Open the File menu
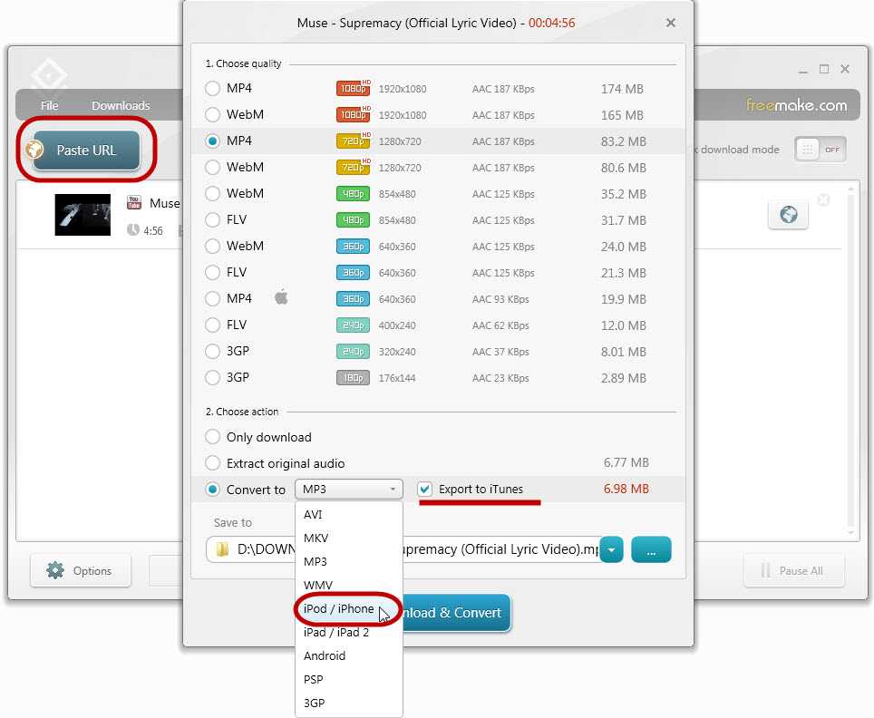This screenshot has height=718, width=874. click(50, 106)
